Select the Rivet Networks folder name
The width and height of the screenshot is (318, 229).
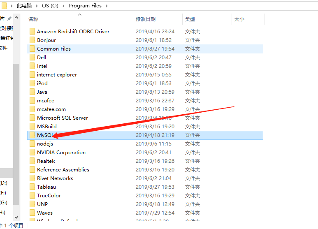[x=55, y=178]
